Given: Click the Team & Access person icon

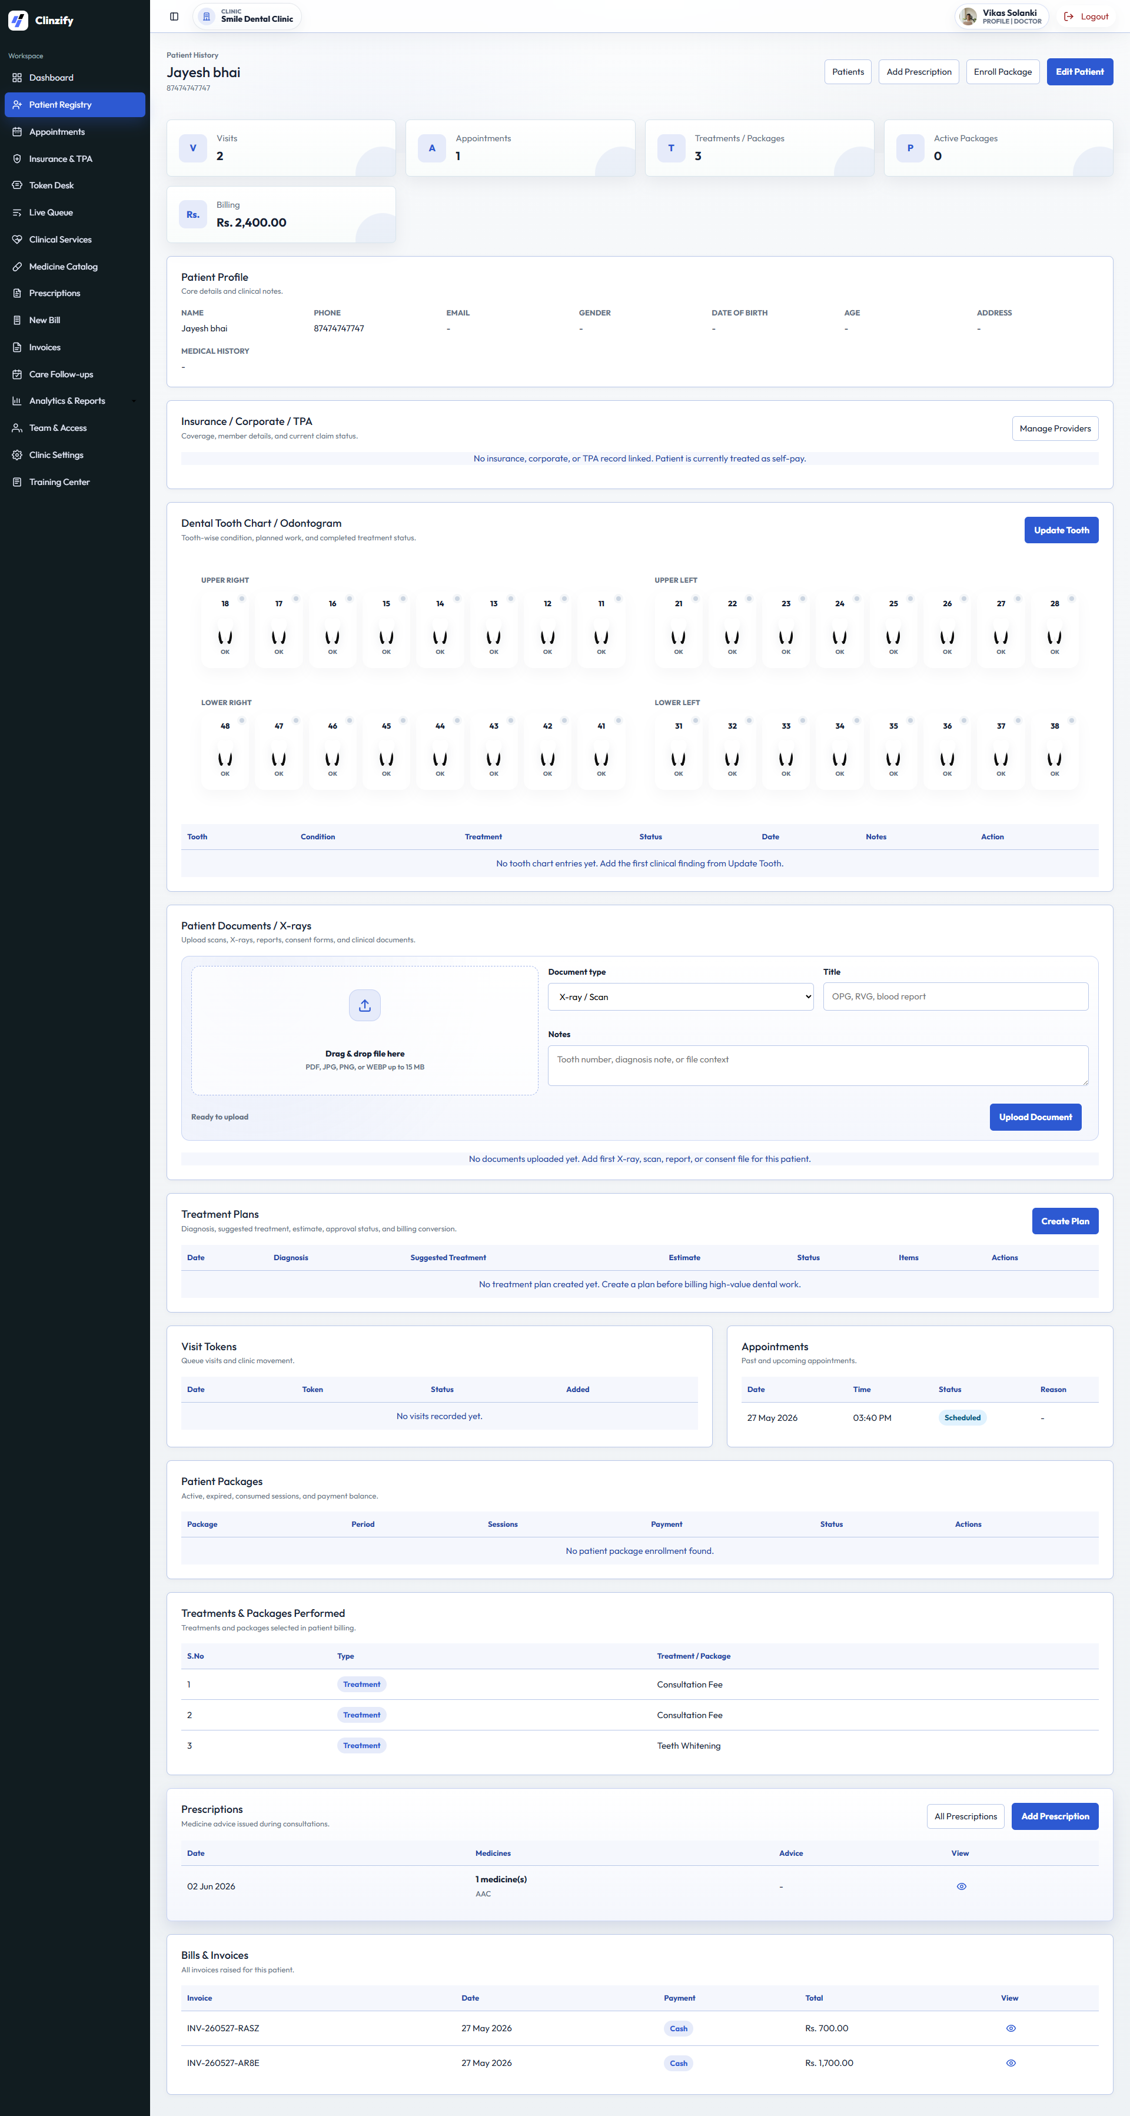Looking at the screenshot, I should pos(17,428).
